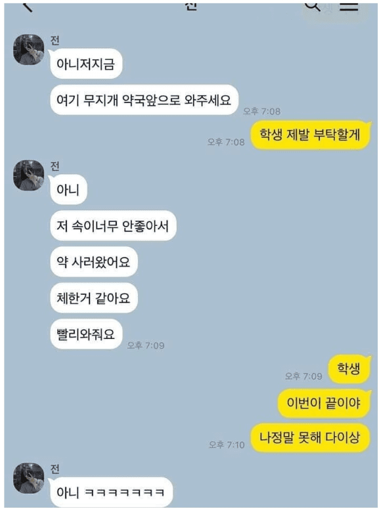Tap the 빨리와줘요 message
Viewport: 381px width, 511px height.
click(x=86, y=334)
